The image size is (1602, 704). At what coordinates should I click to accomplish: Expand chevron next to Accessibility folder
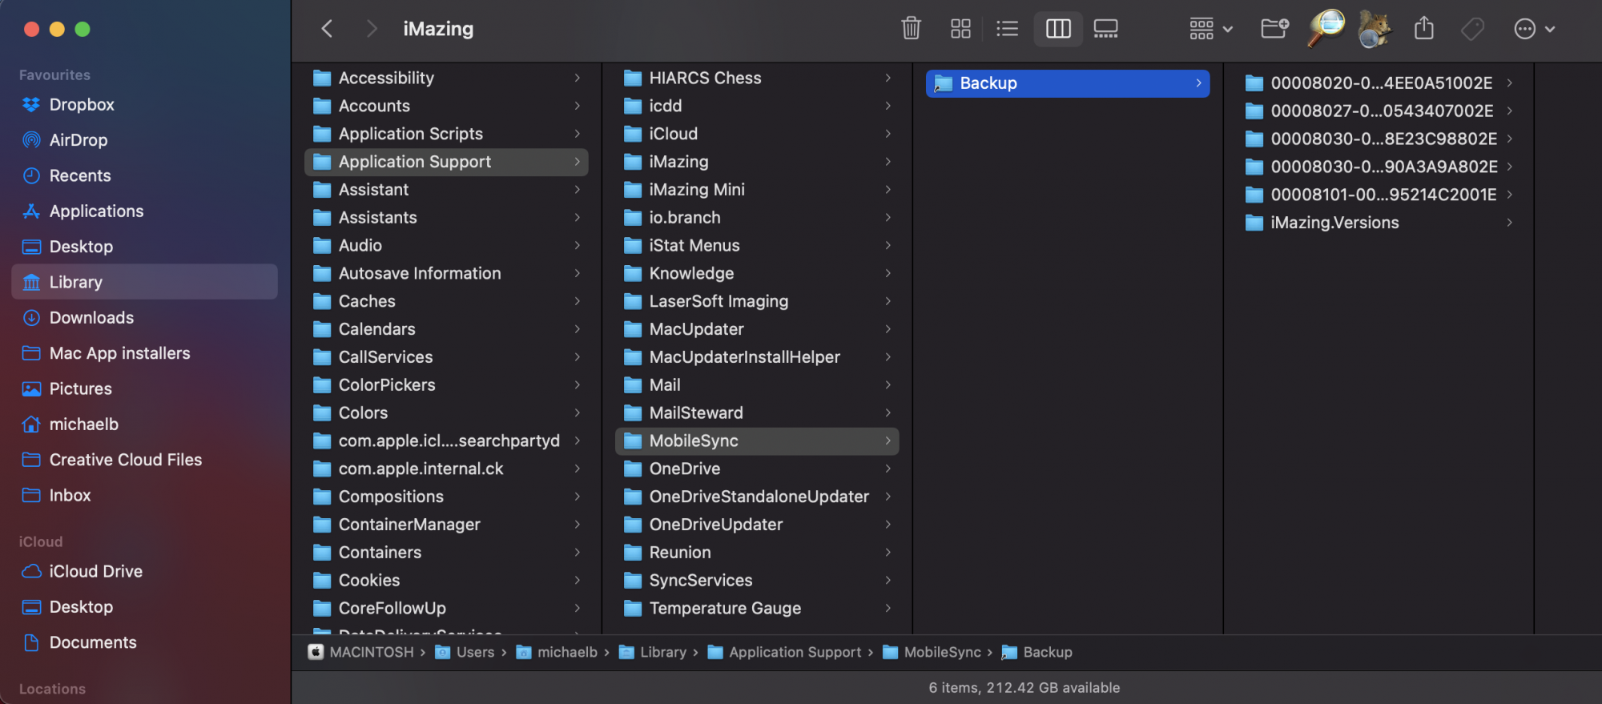coord(577,78)
